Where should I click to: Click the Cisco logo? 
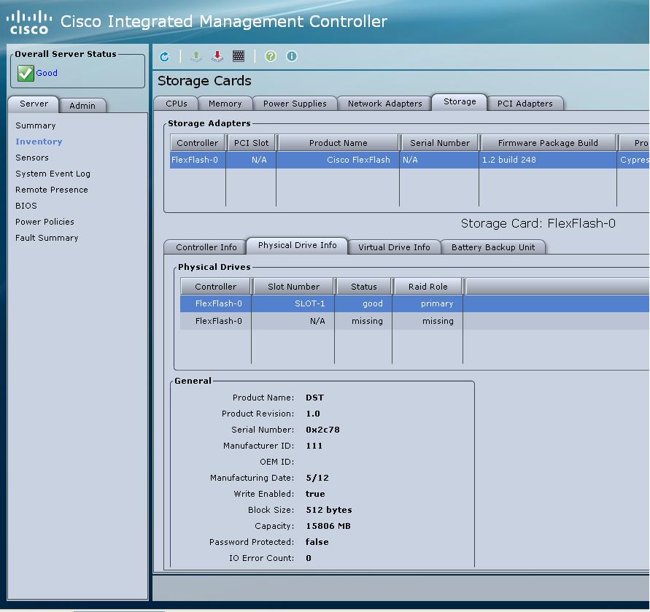28,23
